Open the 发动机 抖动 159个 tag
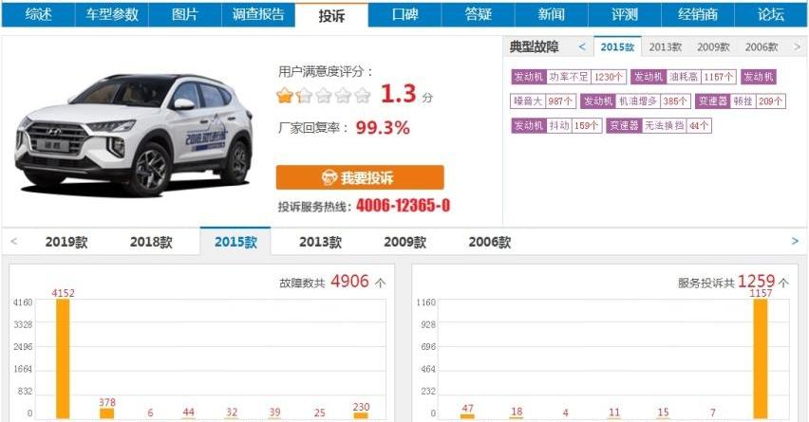The image size is (809, 422). point(556,125)
